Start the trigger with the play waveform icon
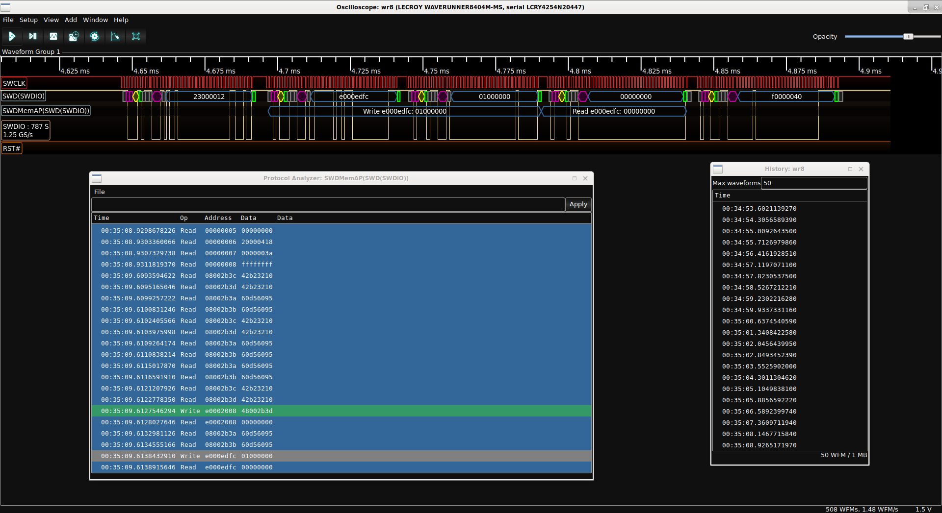 pyautogui.click(x=12, y=36)
